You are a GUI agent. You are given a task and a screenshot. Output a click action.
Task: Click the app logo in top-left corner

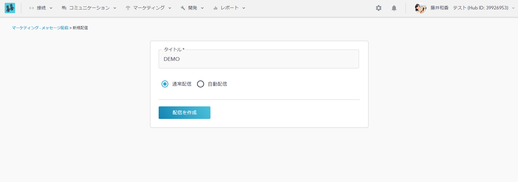coord(10,8)
